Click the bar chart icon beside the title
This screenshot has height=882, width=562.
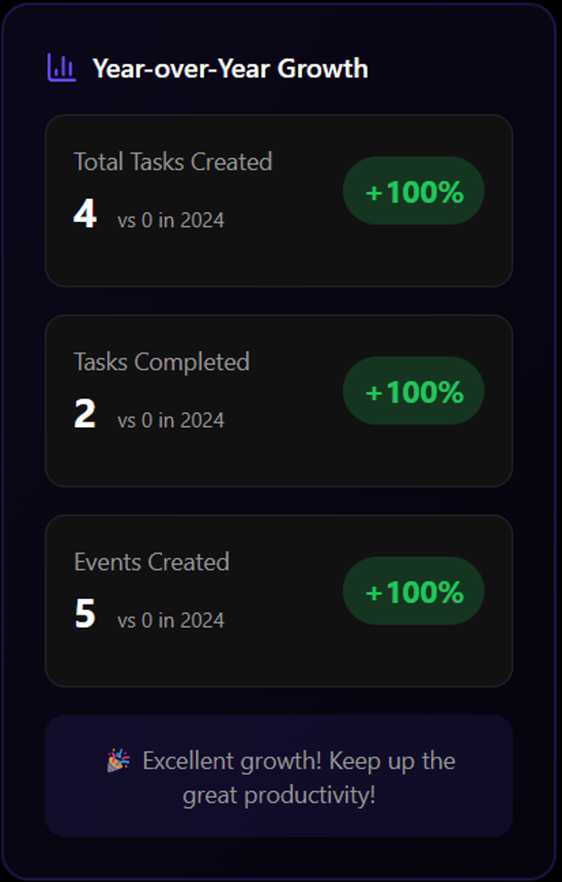pos(61,68)
